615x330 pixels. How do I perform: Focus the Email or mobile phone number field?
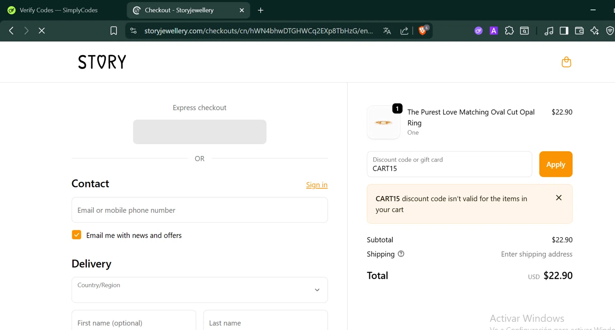point(200,210)
